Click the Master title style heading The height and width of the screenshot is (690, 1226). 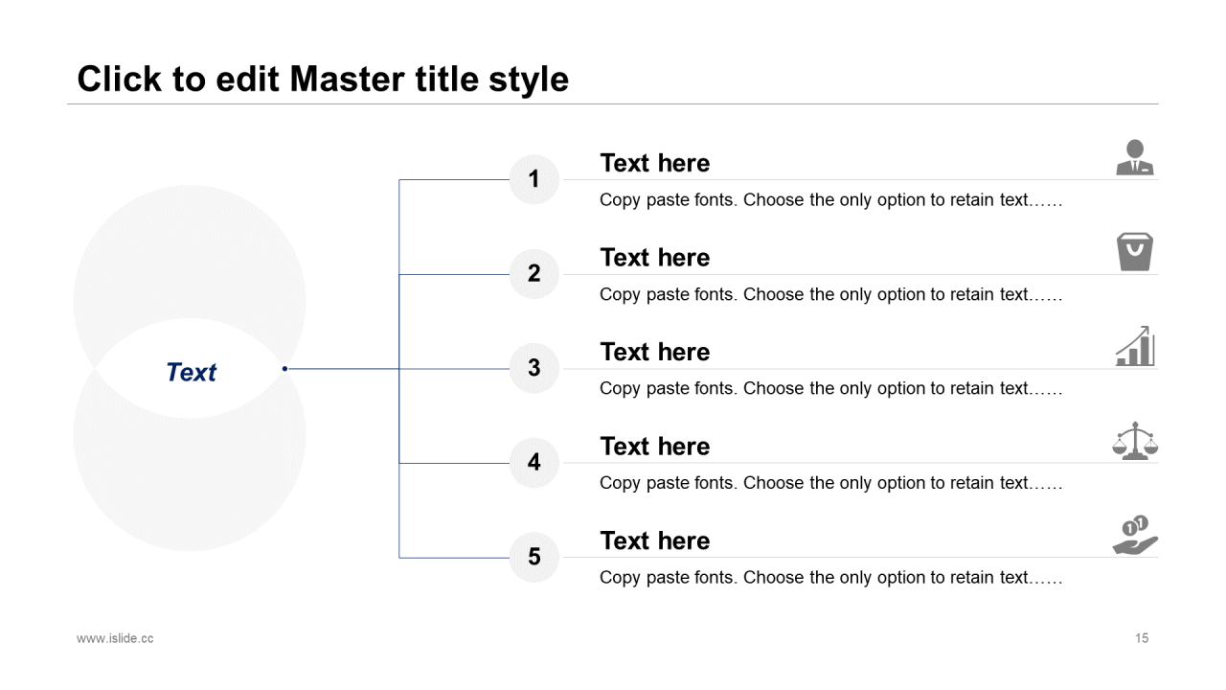pos(323,79)
